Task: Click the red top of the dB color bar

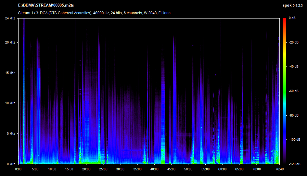Action: pyautogui.click(x=284, y=20)
